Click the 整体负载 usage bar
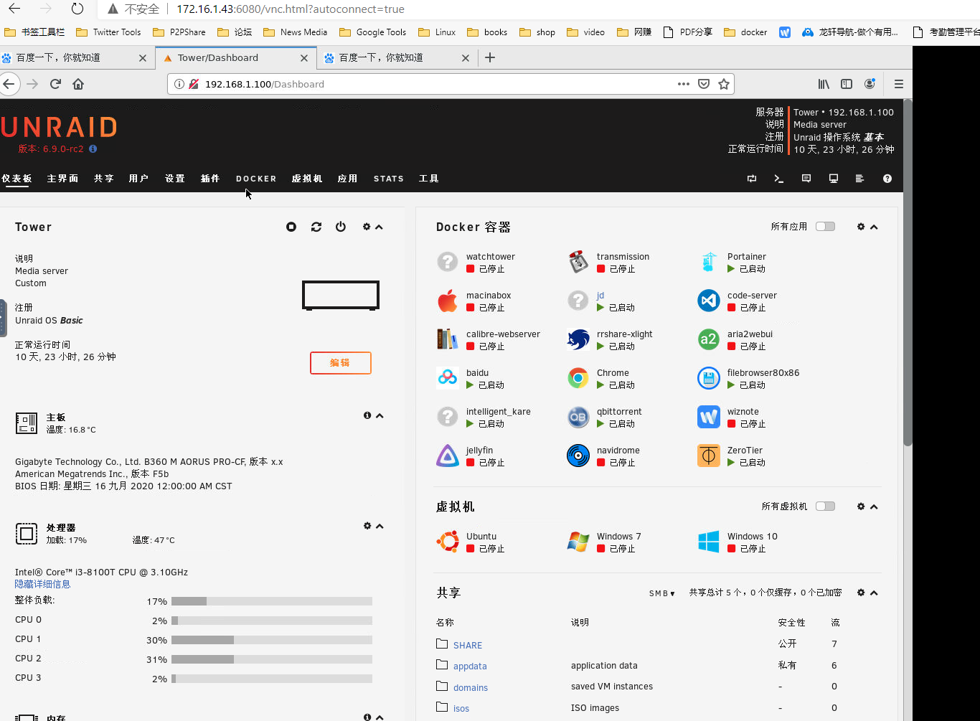Image resolution: width=980 pixels, height=721 pixels. pyautogui.click(x=272, y=601)
